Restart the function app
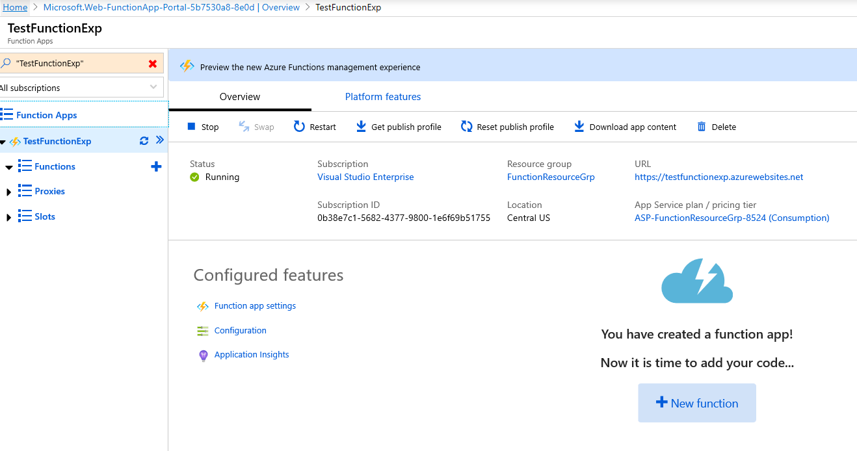857x451 pixels. (x=315, y=127)
